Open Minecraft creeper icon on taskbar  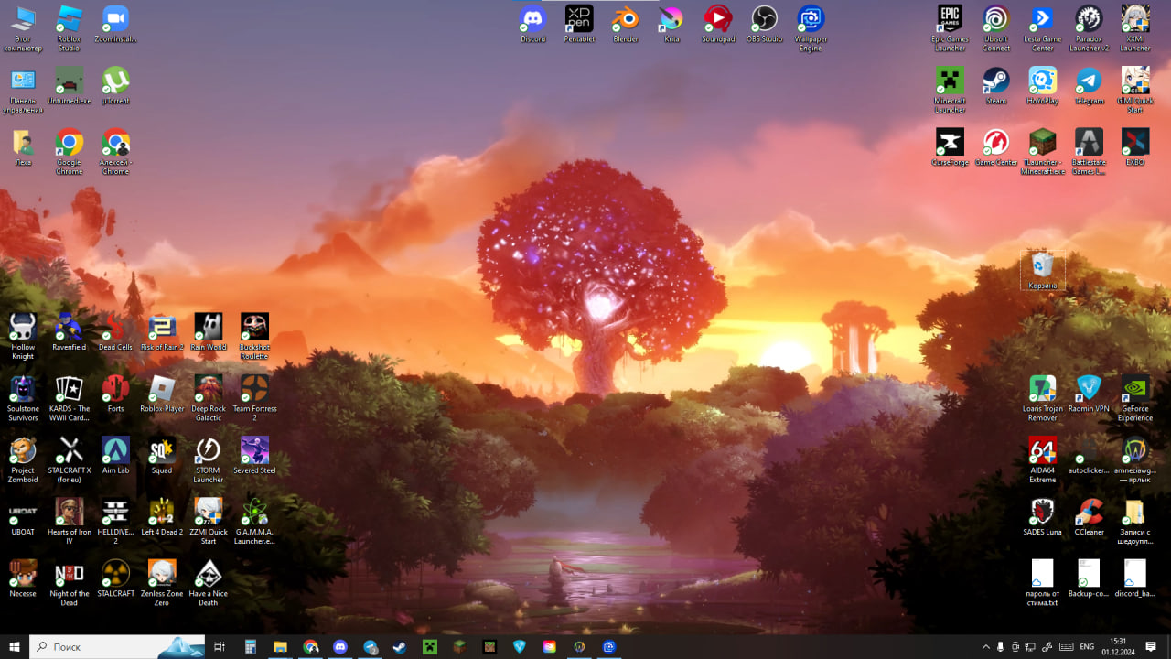click(x=430, y=646)
